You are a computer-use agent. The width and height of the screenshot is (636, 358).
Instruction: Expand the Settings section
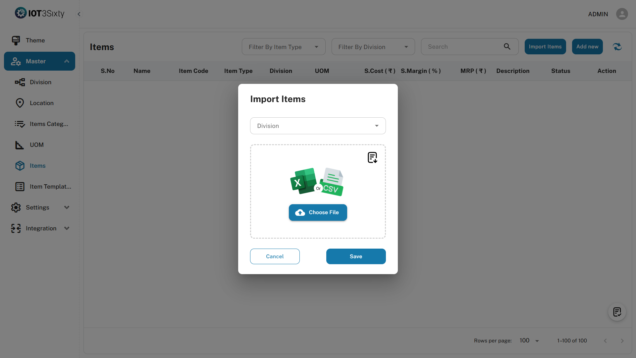pos(67,208)
